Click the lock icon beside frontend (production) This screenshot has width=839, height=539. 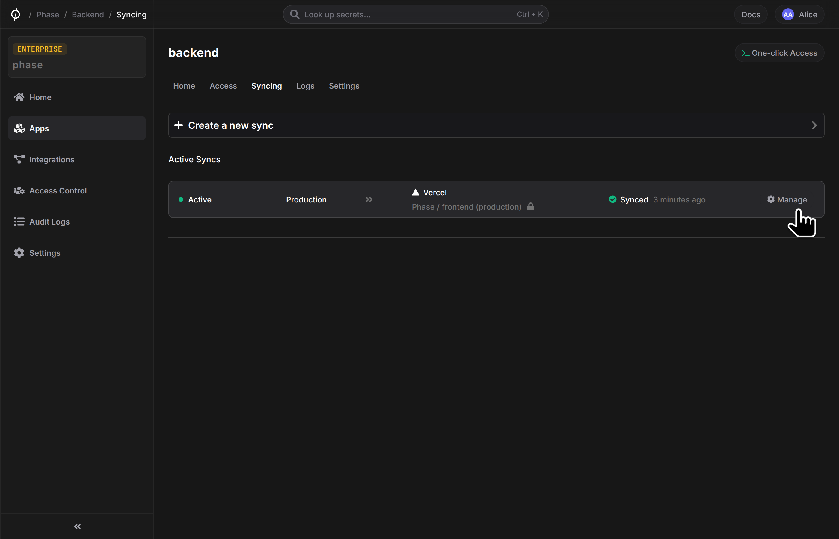(530, 207)
